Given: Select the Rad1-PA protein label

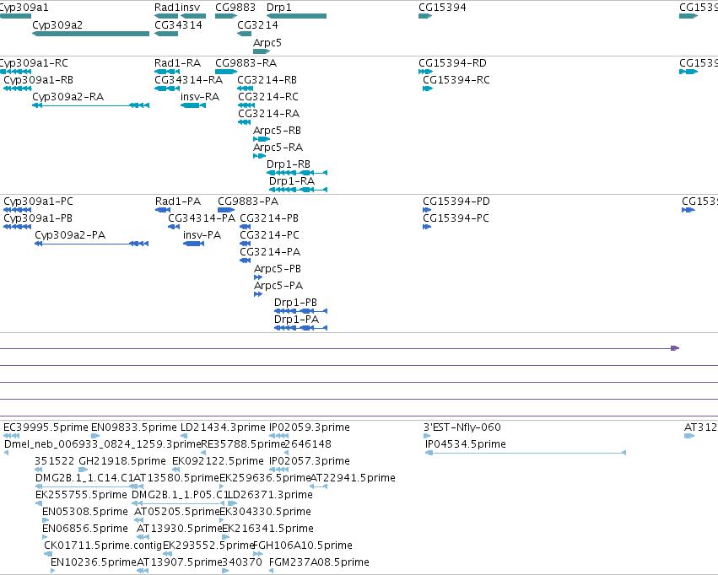Looking at the screenshot, I should (178, 202).
